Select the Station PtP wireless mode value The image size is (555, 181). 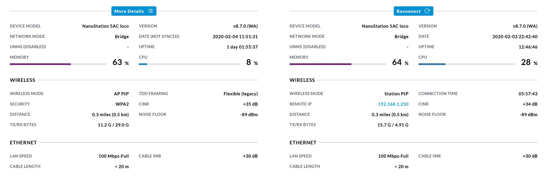[x=396, y=94]
